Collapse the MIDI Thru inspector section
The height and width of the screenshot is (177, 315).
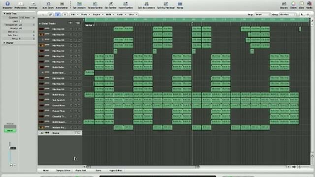4,13
